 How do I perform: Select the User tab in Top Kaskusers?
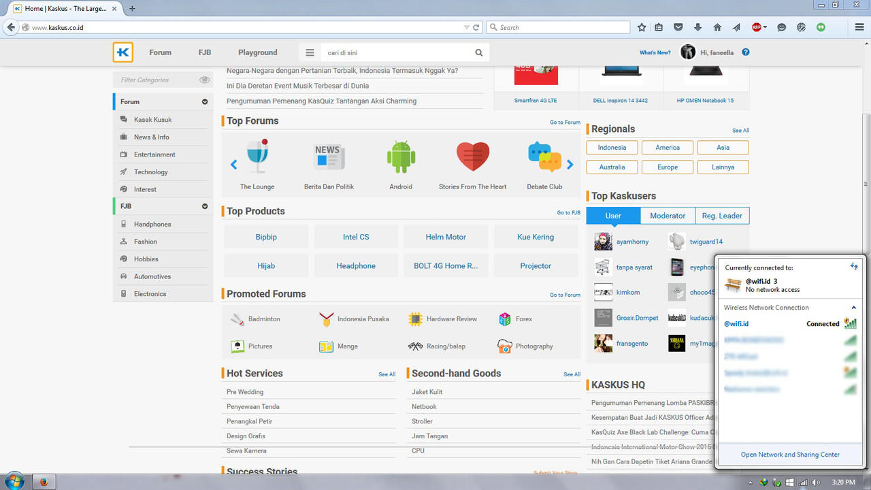613,216
